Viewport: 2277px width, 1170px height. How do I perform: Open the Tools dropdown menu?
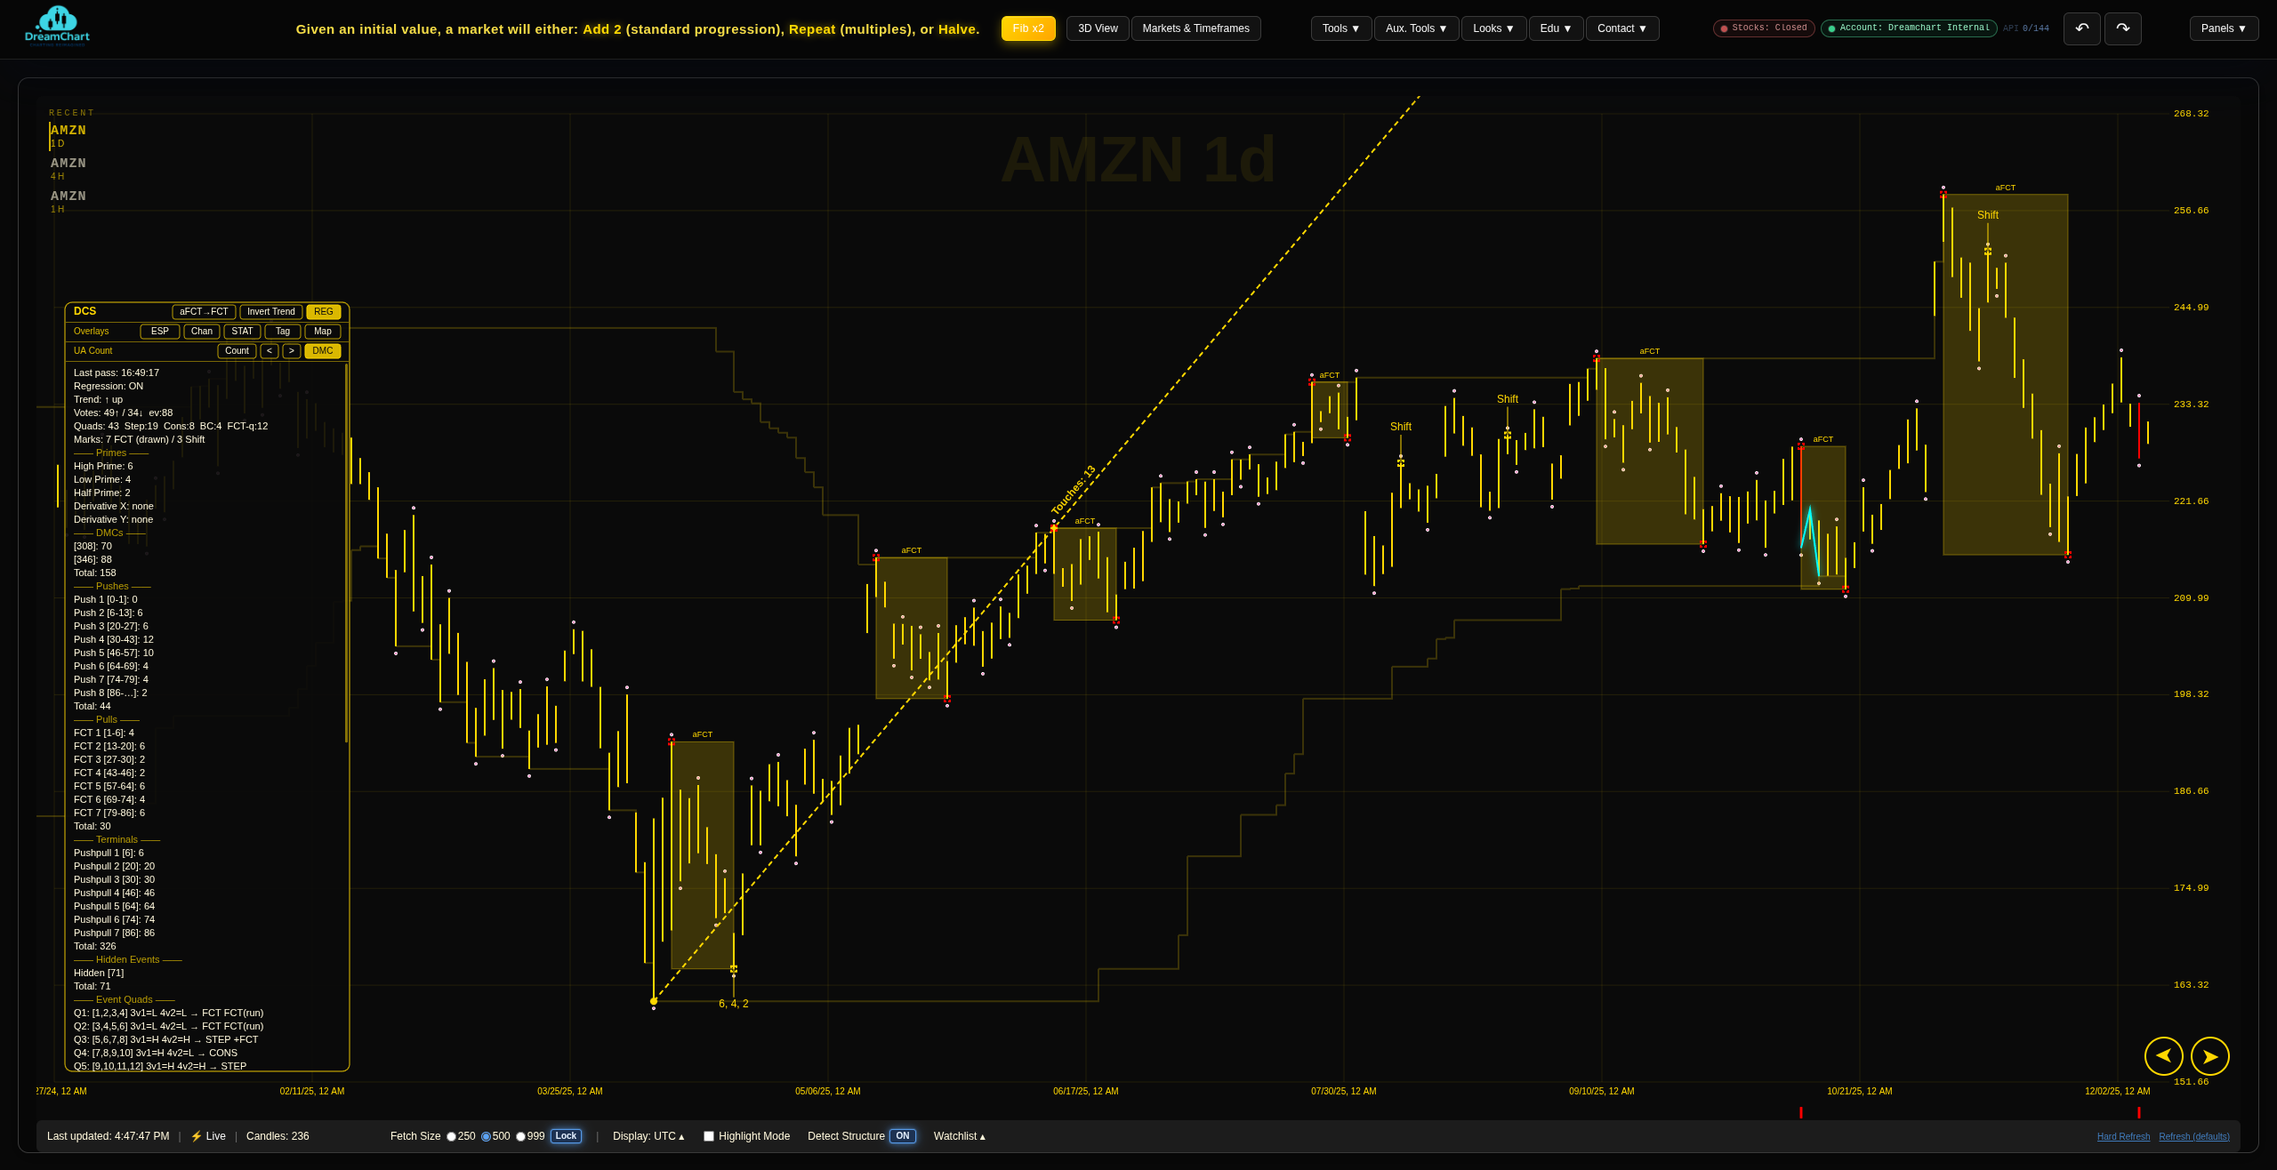[1341, 28]
